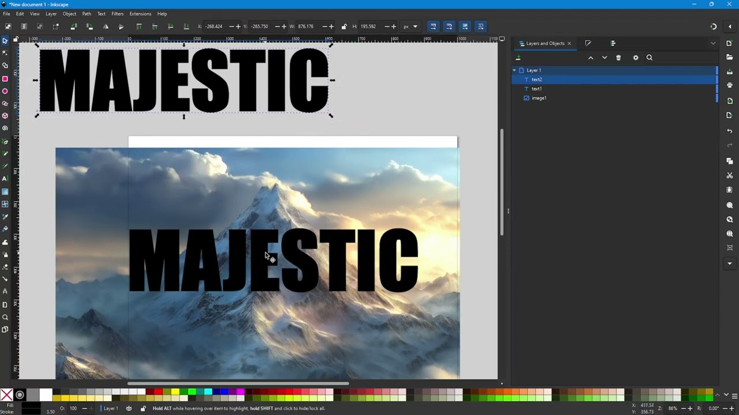Image resolution: width=739 pixels, height=415 pixels.
Task: Select the Mesh gradient tool
Action: 5,204
